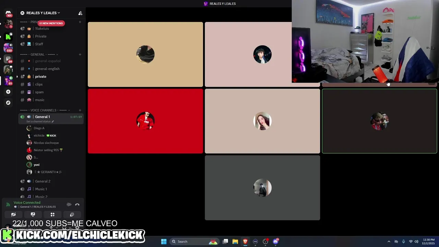This screenshot has height=247, width=439.
Task: Click the avatar in the pink tile
Action: (262, 54)
